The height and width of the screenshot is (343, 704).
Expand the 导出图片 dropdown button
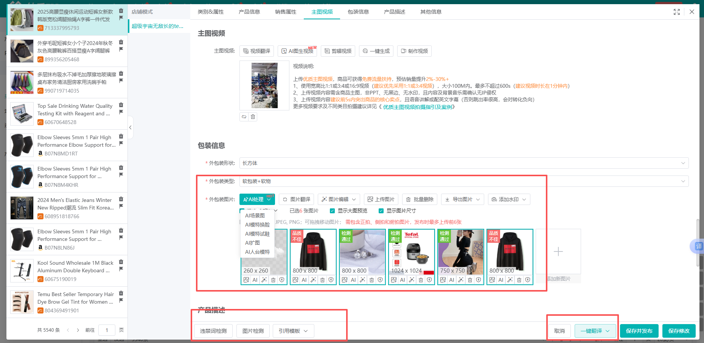(463, 199)
